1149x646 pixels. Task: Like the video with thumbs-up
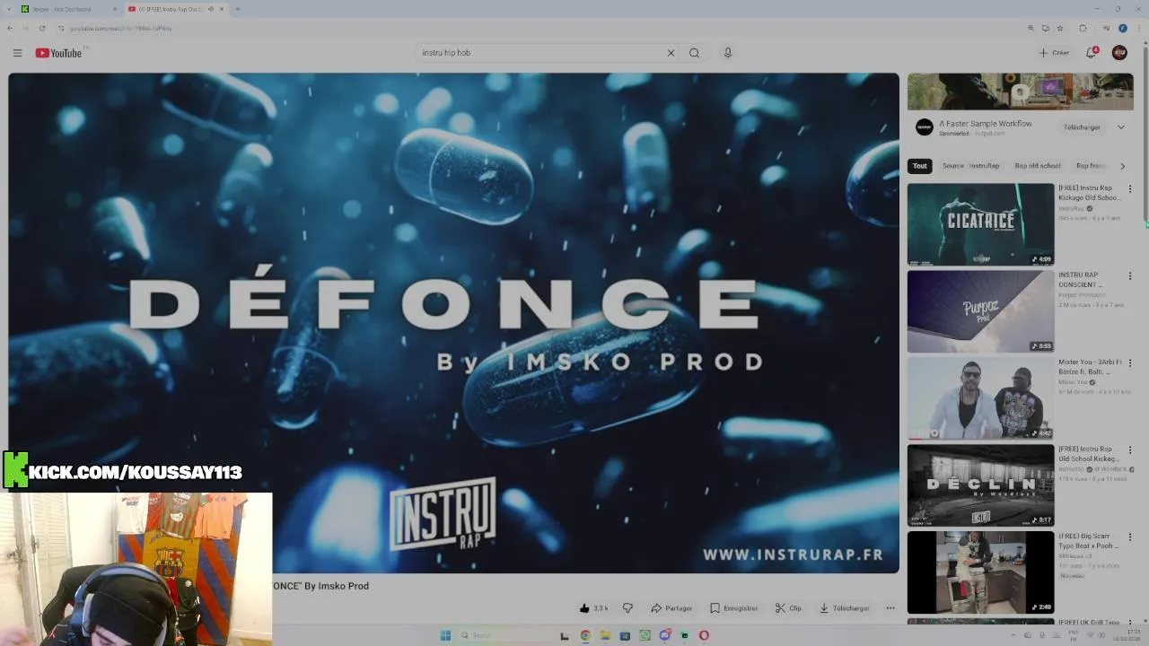[x=593, y=608]
